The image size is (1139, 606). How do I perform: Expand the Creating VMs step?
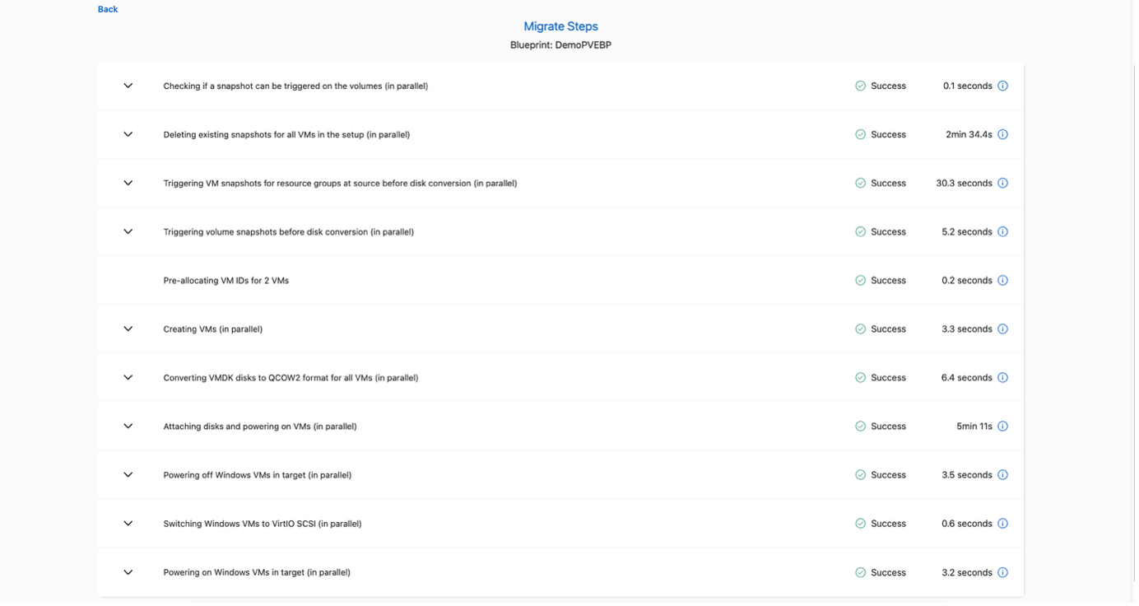[x=128, y=329]
